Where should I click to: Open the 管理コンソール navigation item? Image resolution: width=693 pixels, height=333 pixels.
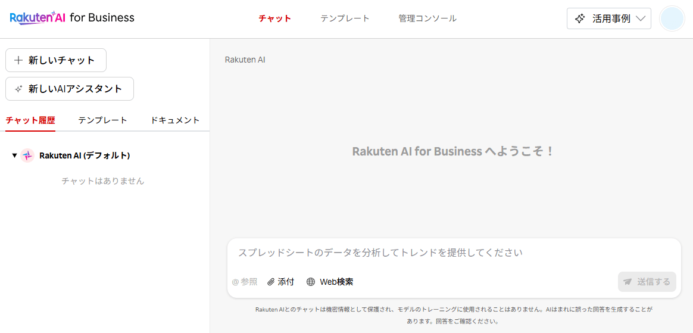pos(427,18)
